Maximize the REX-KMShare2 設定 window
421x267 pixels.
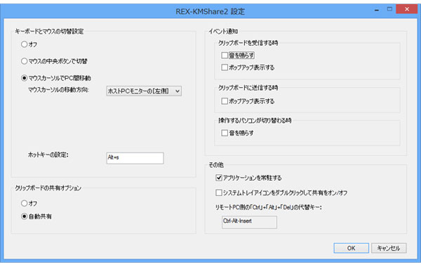389,9
